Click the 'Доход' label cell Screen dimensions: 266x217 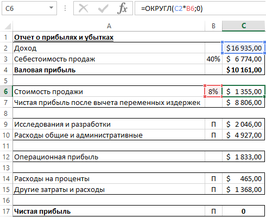click(x=109, y=48)
